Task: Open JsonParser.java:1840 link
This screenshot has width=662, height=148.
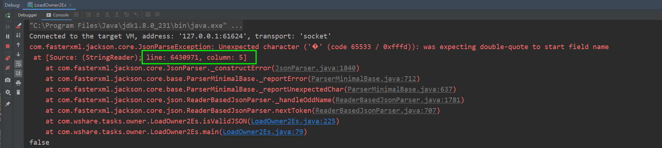Action: pyautogui.click(x=315, y=68)
